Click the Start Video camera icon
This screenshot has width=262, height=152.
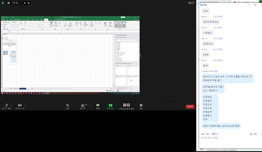(20, 105)
